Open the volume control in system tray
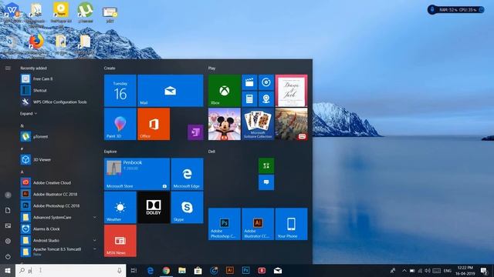This screenshot has height=277, width=494. tap(428, 270)
